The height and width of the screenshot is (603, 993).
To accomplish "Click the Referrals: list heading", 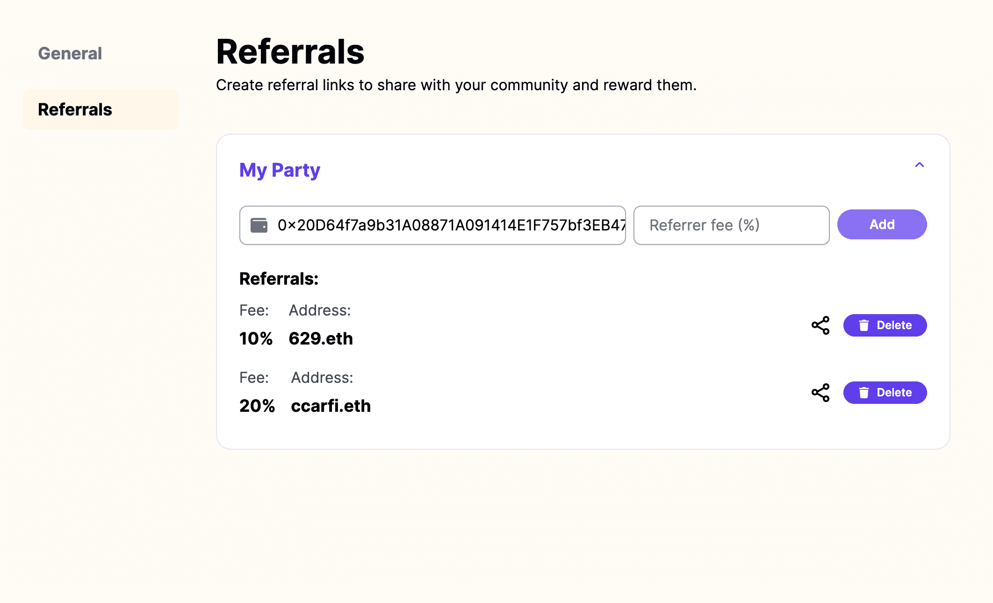I will coord(279,279).
